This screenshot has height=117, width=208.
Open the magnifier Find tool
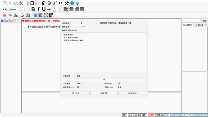(55, 3)
